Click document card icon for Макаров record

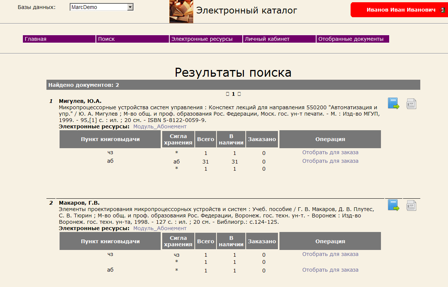coord(411,205)
